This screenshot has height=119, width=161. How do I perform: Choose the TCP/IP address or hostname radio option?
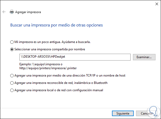coord(12,75)
